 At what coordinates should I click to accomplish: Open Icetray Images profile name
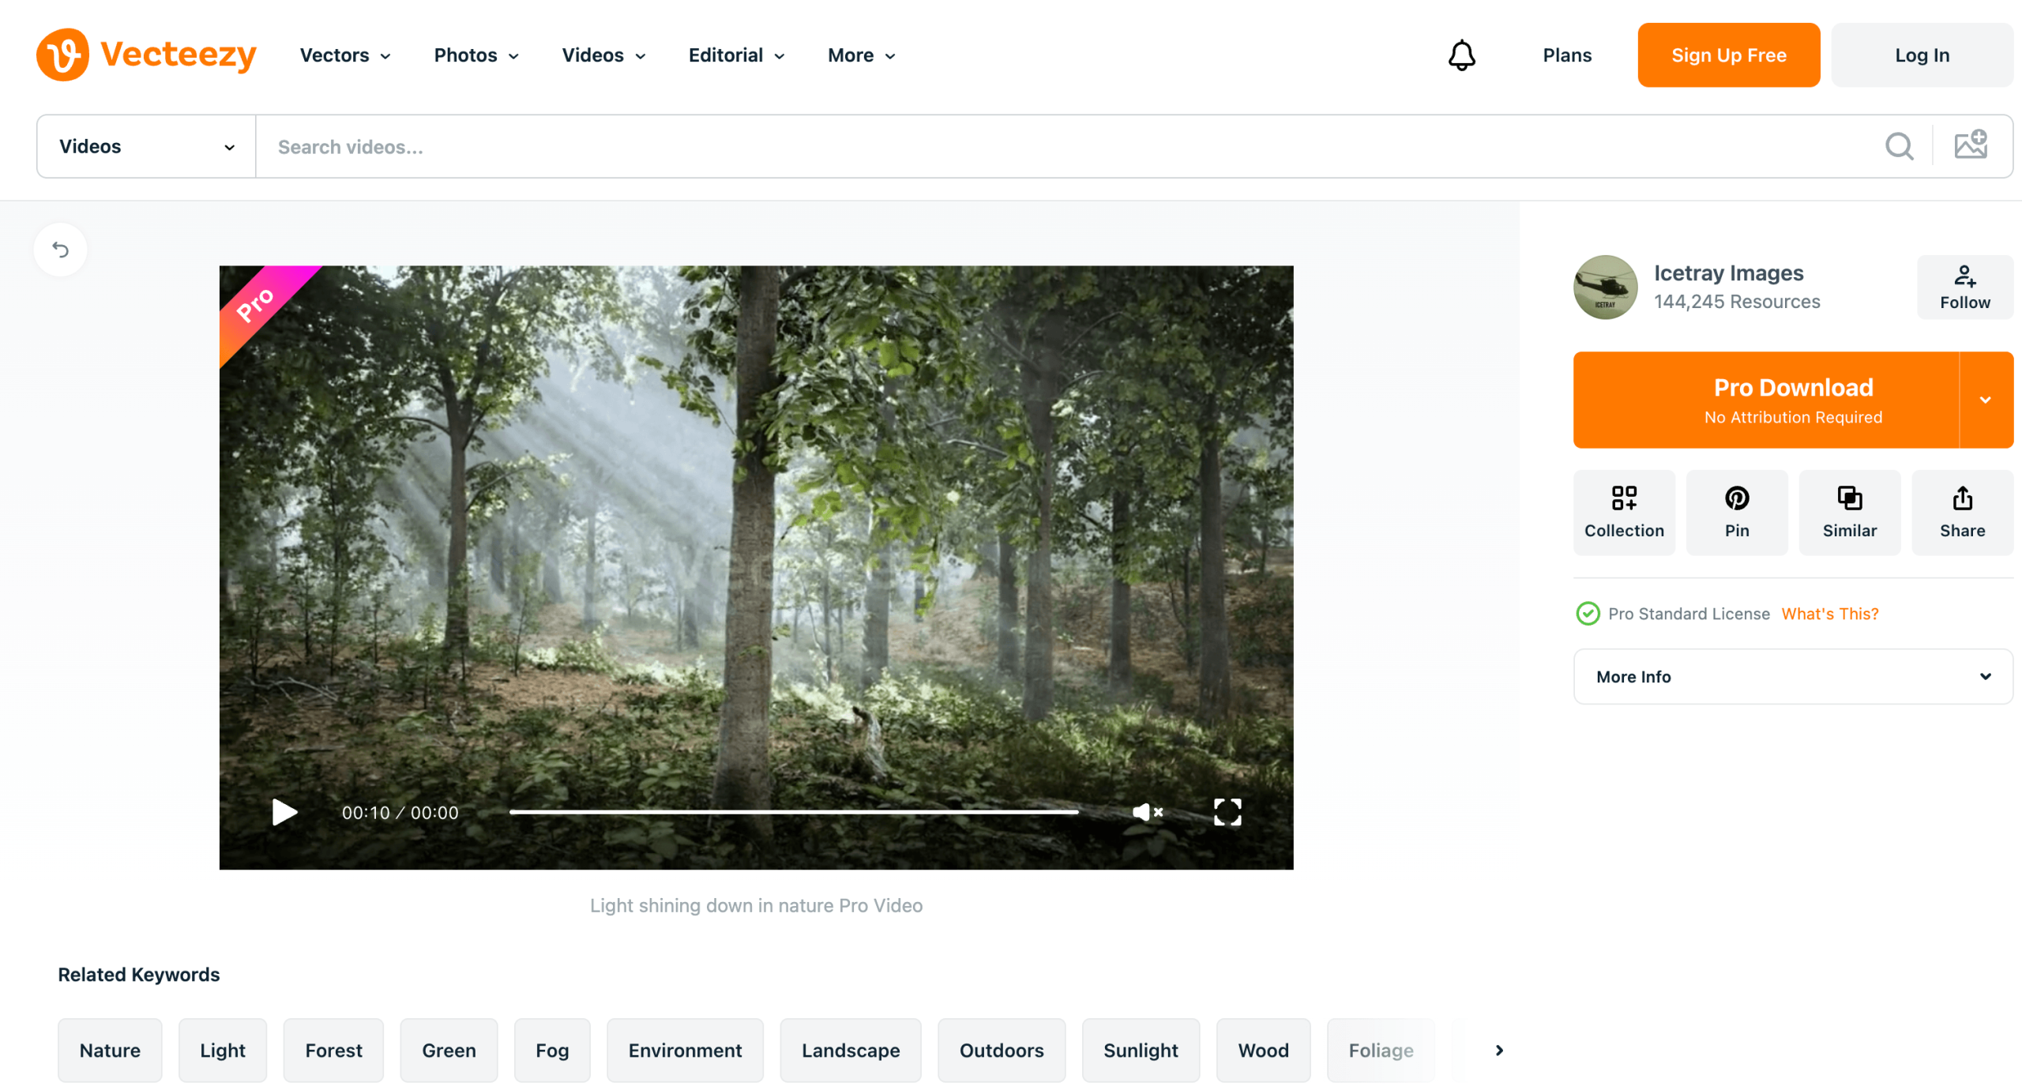(1728, 272)
